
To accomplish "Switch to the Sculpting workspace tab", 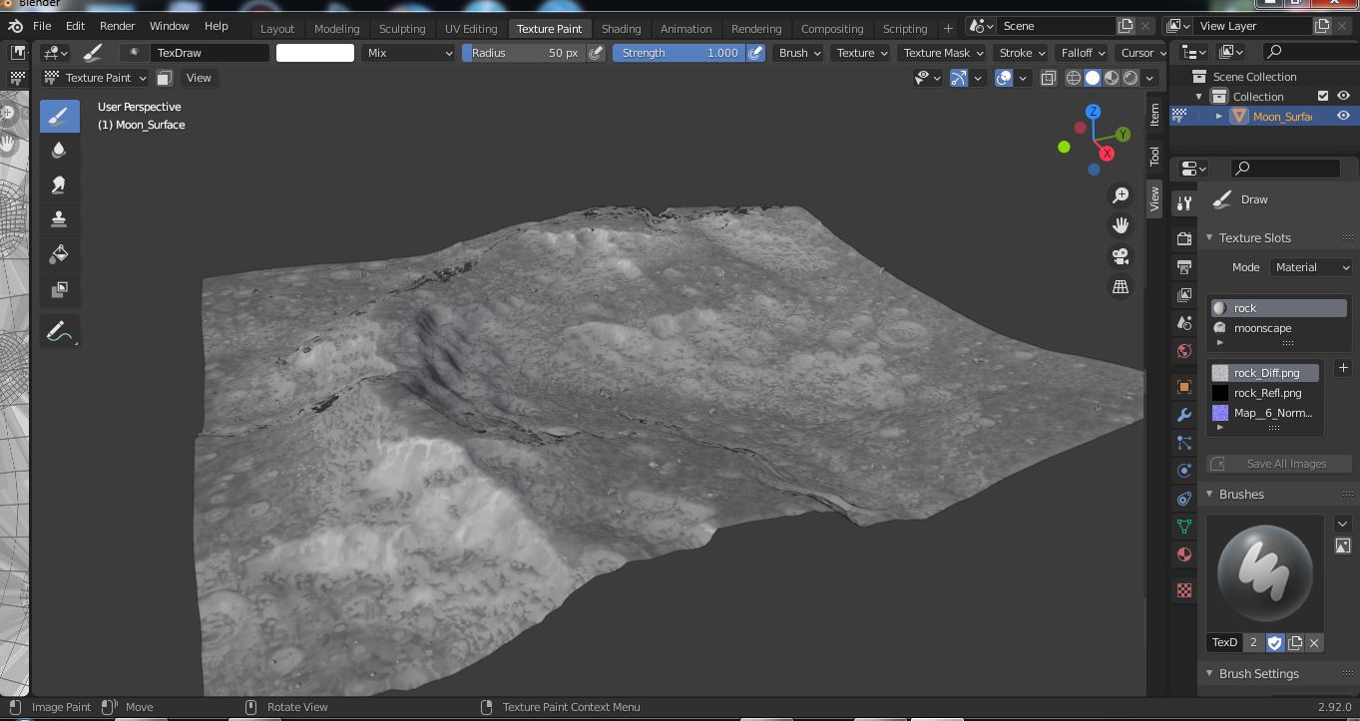I will [x=402, y=29].
